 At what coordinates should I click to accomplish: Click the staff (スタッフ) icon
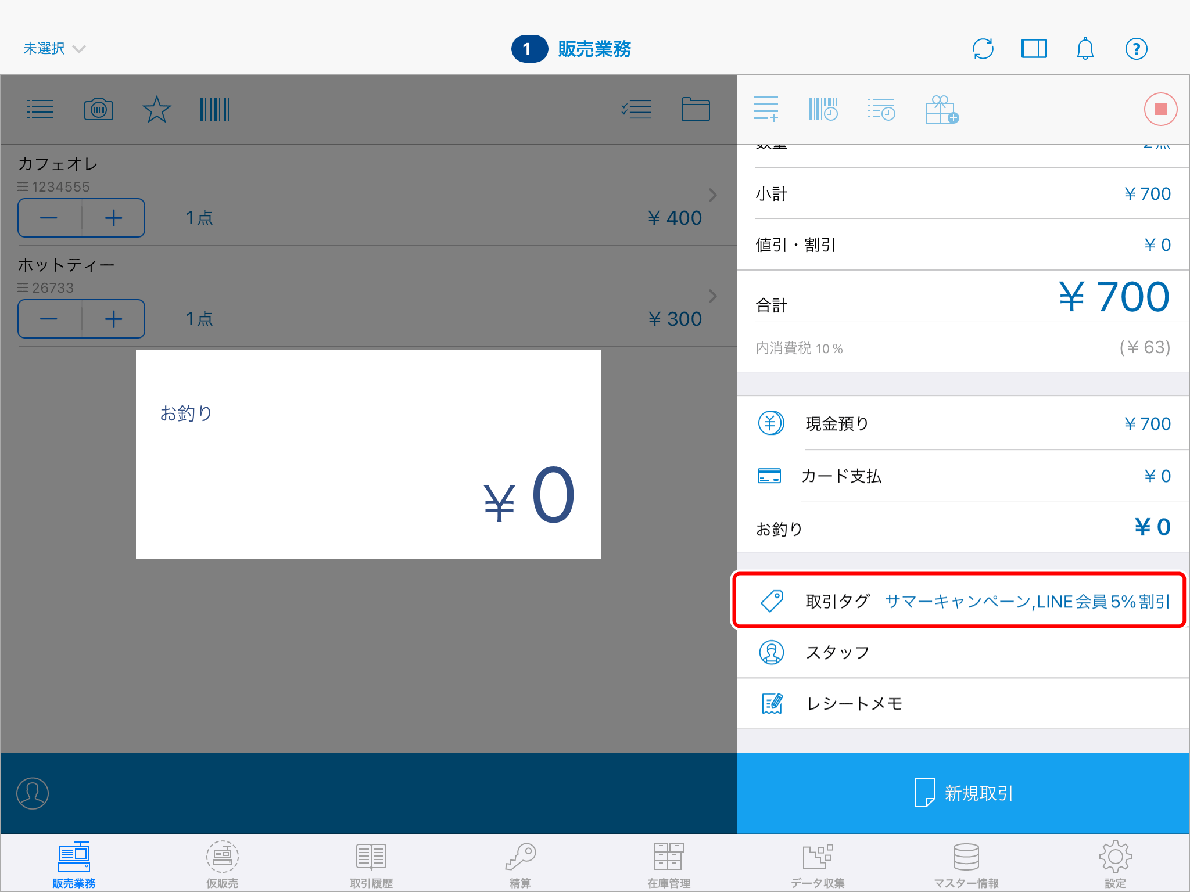click(771, 652)
